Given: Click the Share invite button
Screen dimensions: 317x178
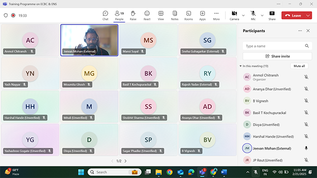Looking at the screenshot, I should [x=277, y=56].
